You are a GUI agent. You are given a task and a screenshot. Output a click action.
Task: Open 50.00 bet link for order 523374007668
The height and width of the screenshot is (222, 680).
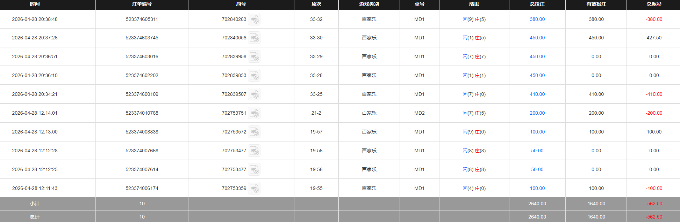pyautogui.click(x=537, y=151)
